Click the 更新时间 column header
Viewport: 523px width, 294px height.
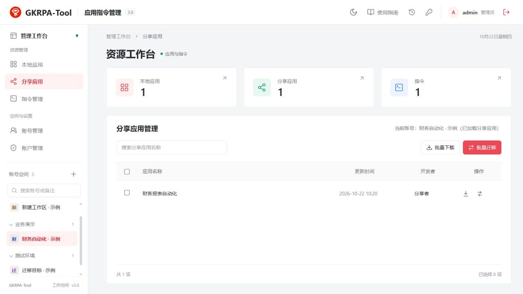pos(364,171)
